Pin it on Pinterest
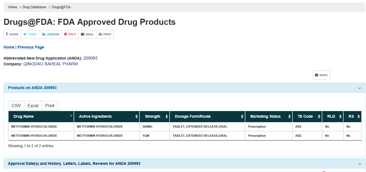 70,34
